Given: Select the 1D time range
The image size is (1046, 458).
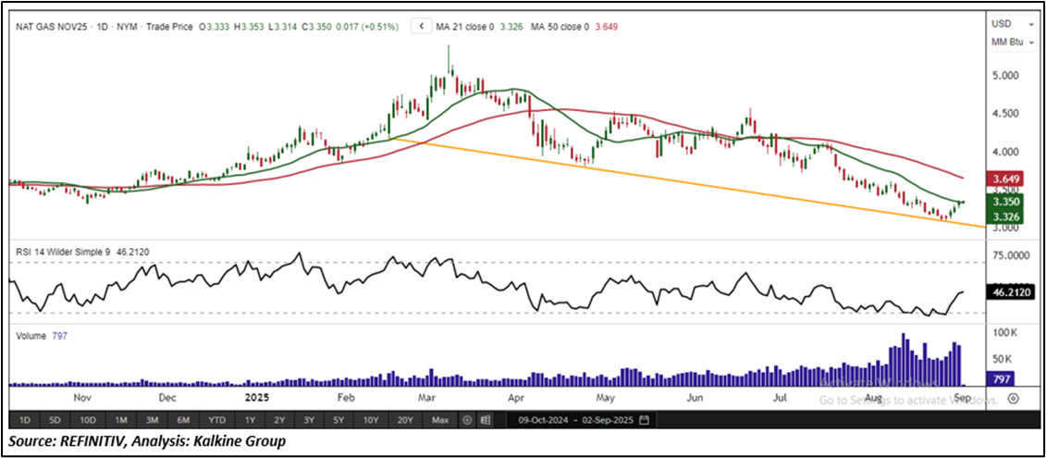Looking at the screenshot, I should point(25,421).
